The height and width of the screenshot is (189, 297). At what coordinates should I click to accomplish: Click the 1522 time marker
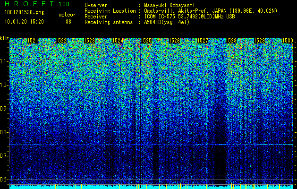(x=61, y=41)
